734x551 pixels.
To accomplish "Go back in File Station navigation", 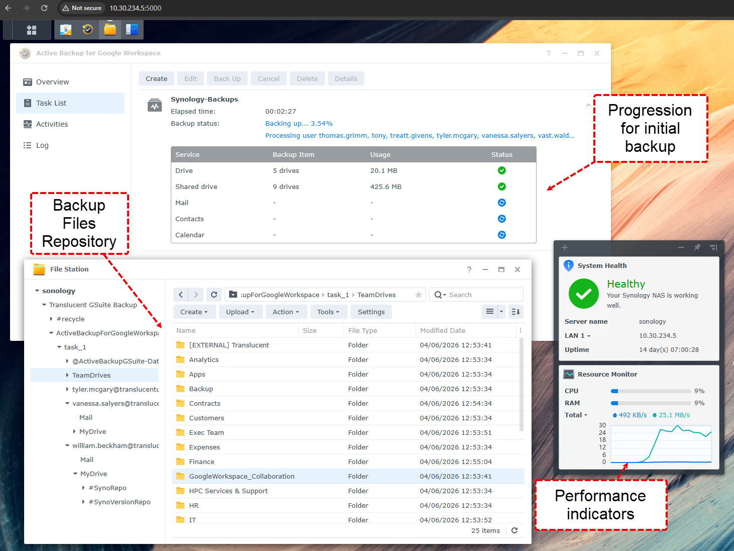I will pyautogui.click(x=181, y=295).
